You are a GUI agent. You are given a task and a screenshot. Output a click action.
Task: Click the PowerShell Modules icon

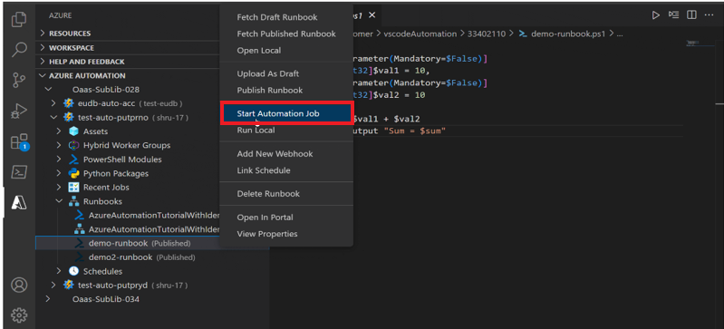[x=74, y=160]
